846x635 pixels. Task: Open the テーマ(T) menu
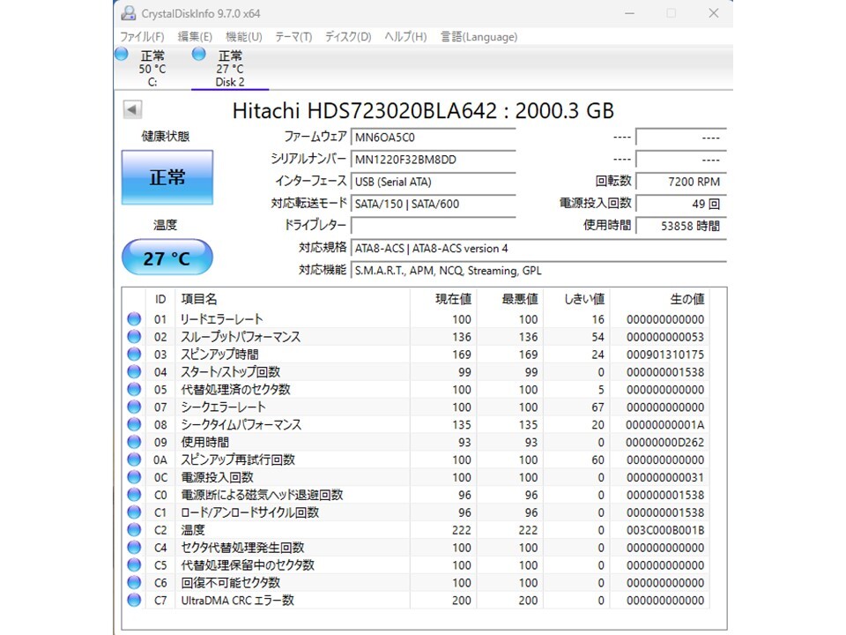tap(293, 37)
